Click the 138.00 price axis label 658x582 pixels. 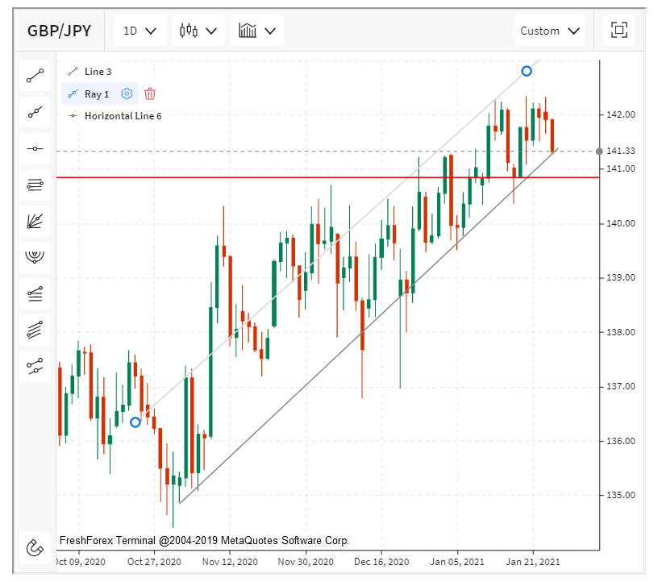[621, 332]
